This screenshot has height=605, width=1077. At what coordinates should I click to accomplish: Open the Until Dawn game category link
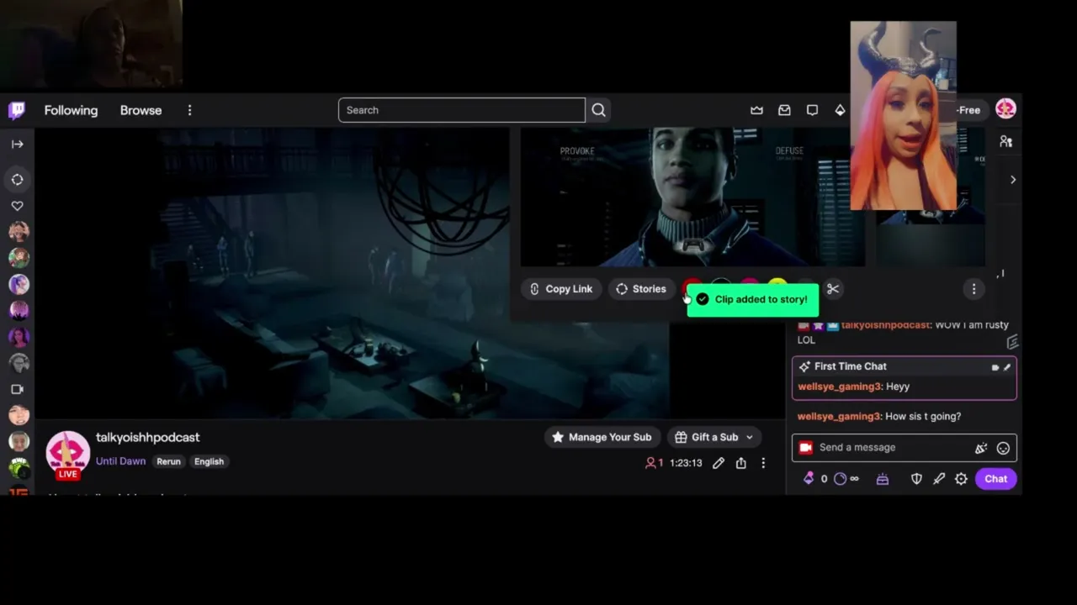pos(120,461)
